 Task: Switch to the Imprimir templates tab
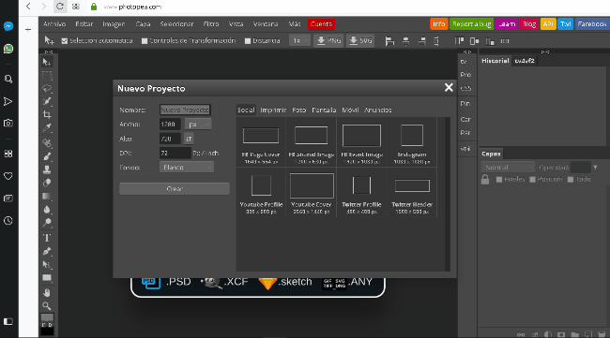pyautogui.click(x=273, y=110)
